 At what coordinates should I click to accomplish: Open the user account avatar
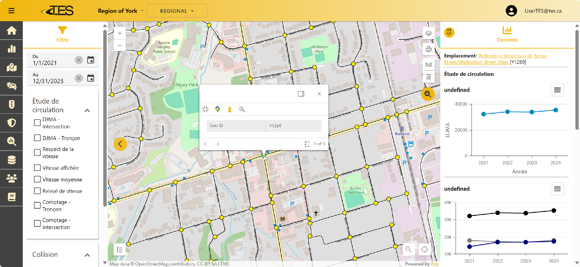(511, 11)
